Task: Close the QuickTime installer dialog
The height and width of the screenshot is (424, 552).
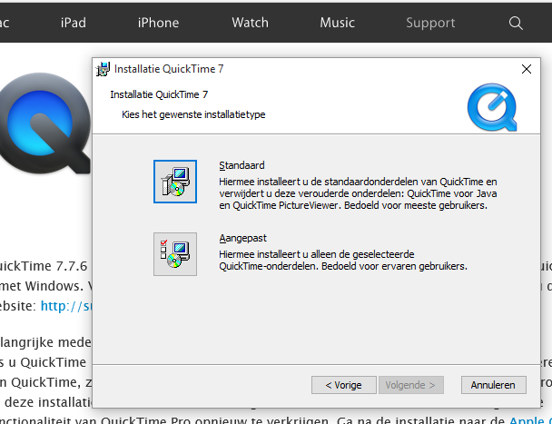Action: 527,69
